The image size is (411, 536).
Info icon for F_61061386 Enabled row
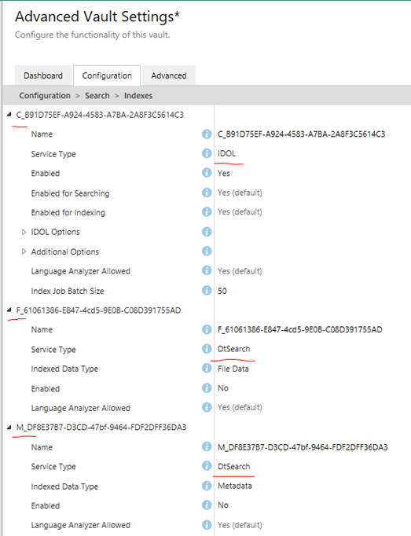207,388
